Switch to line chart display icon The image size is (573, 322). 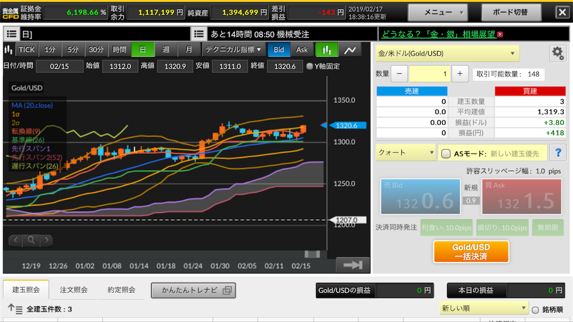click(x=350, y=50)
